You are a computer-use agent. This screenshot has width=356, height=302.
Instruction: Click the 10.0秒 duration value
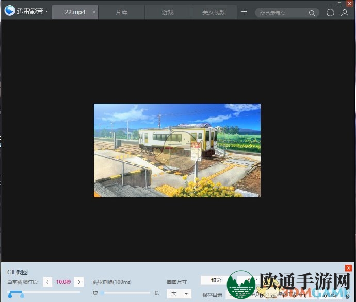coord(63,282)
